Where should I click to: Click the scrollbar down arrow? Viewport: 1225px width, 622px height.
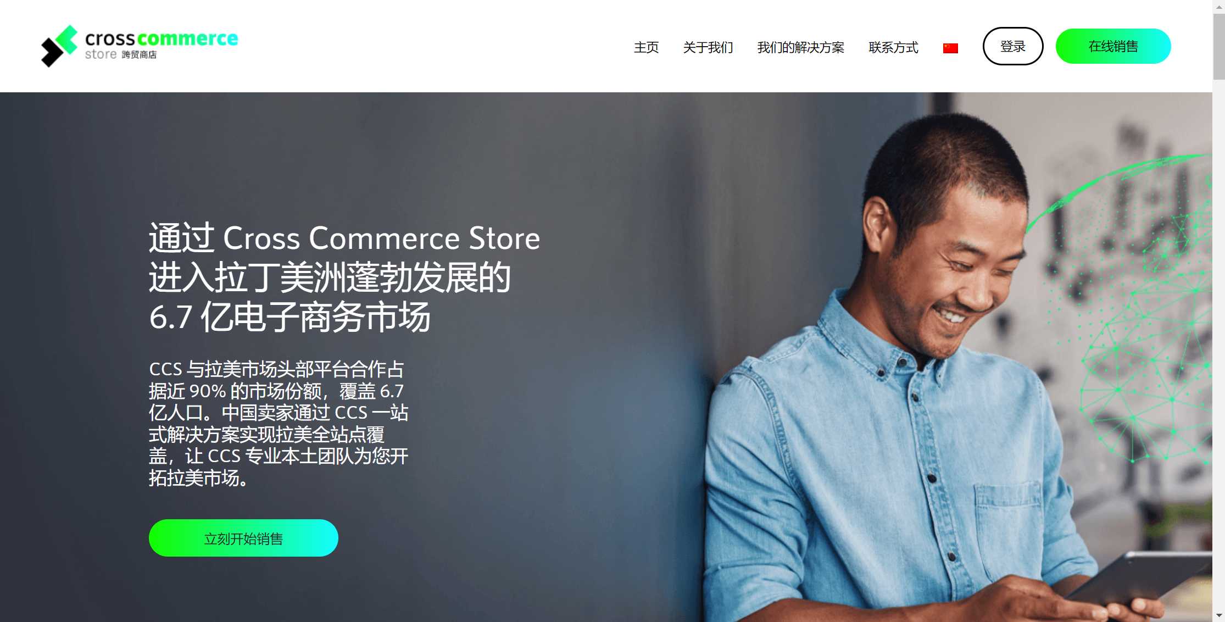[1219, 616]
